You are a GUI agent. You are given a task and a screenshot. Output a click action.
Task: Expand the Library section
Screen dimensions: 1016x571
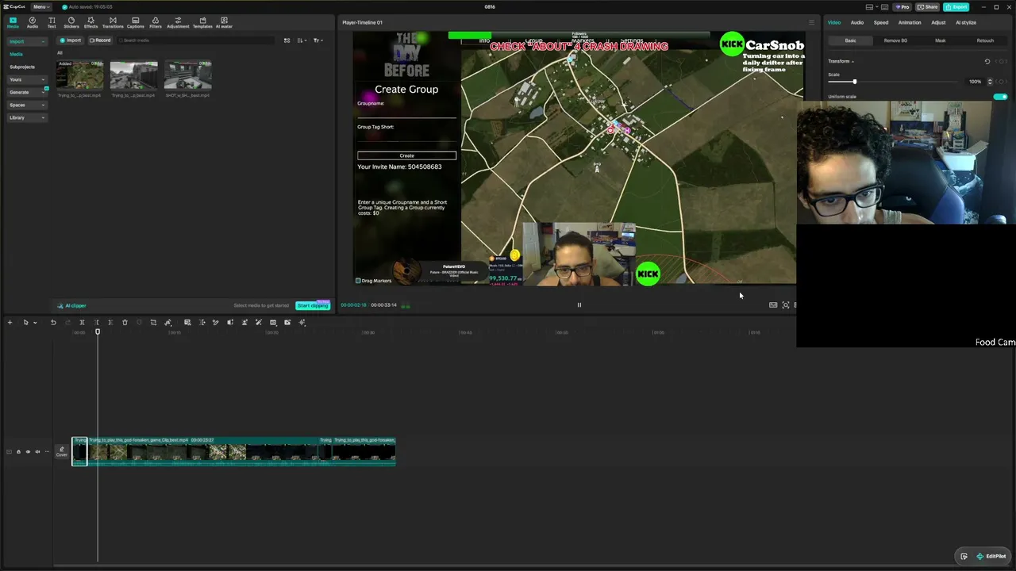pyautogui.click(x=27, y=117)
